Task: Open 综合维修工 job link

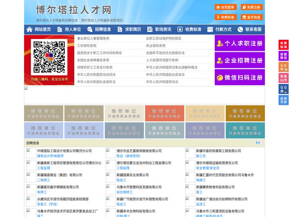Action: coord(124,192)
